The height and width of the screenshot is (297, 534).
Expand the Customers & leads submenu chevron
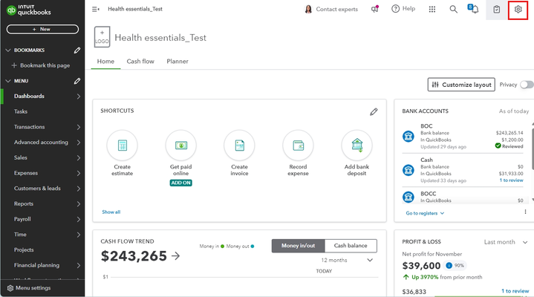coord(79,189)
